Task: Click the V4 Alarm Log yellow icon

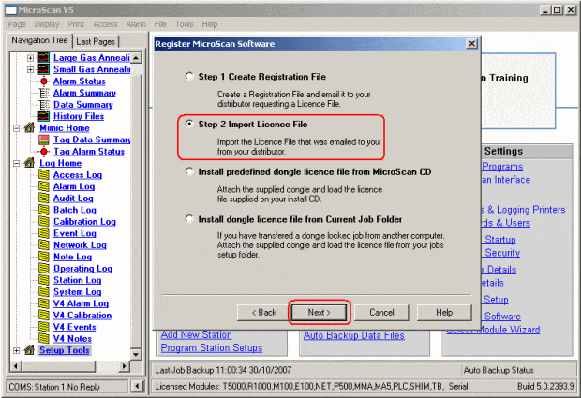Action: (44, 303)
